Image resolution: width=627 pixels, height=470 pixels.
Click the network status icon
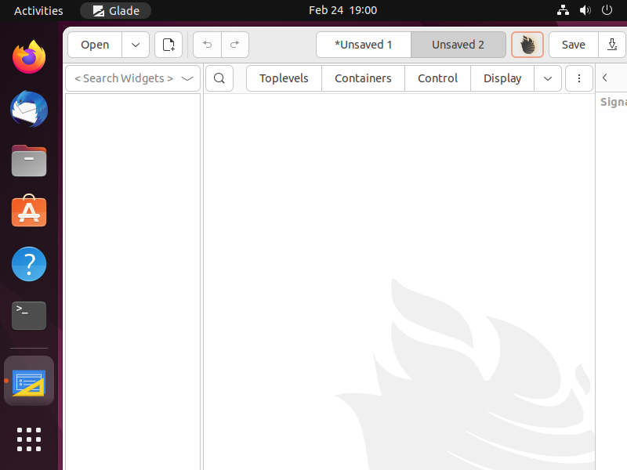[563, 10]
